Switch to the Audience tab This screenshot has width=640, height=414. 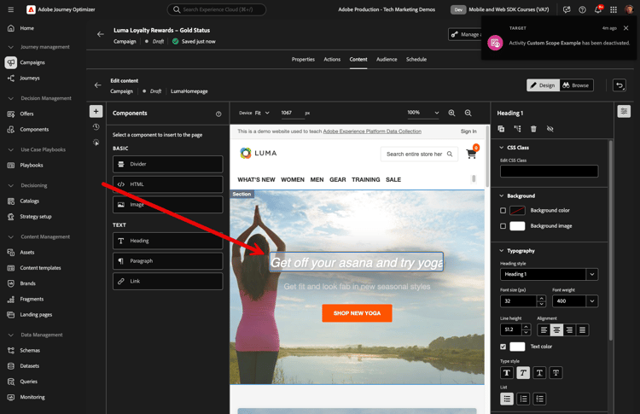pos(387,60)
